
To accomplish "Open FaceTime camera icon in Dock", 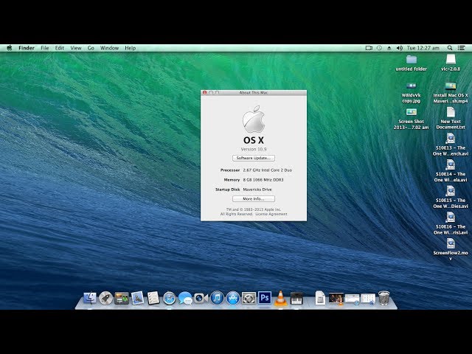I will click(x=201, y=298).
